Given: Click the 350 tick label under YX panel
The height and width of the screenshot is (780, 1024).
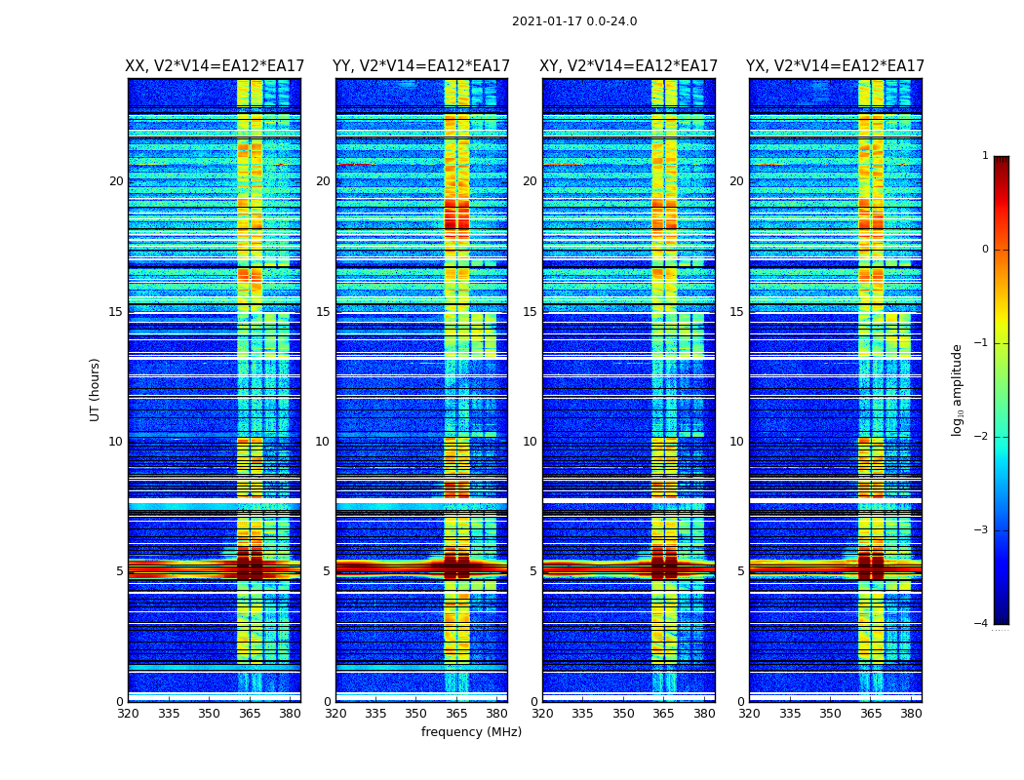Looking at the screenshot, I should coord(829,714).
